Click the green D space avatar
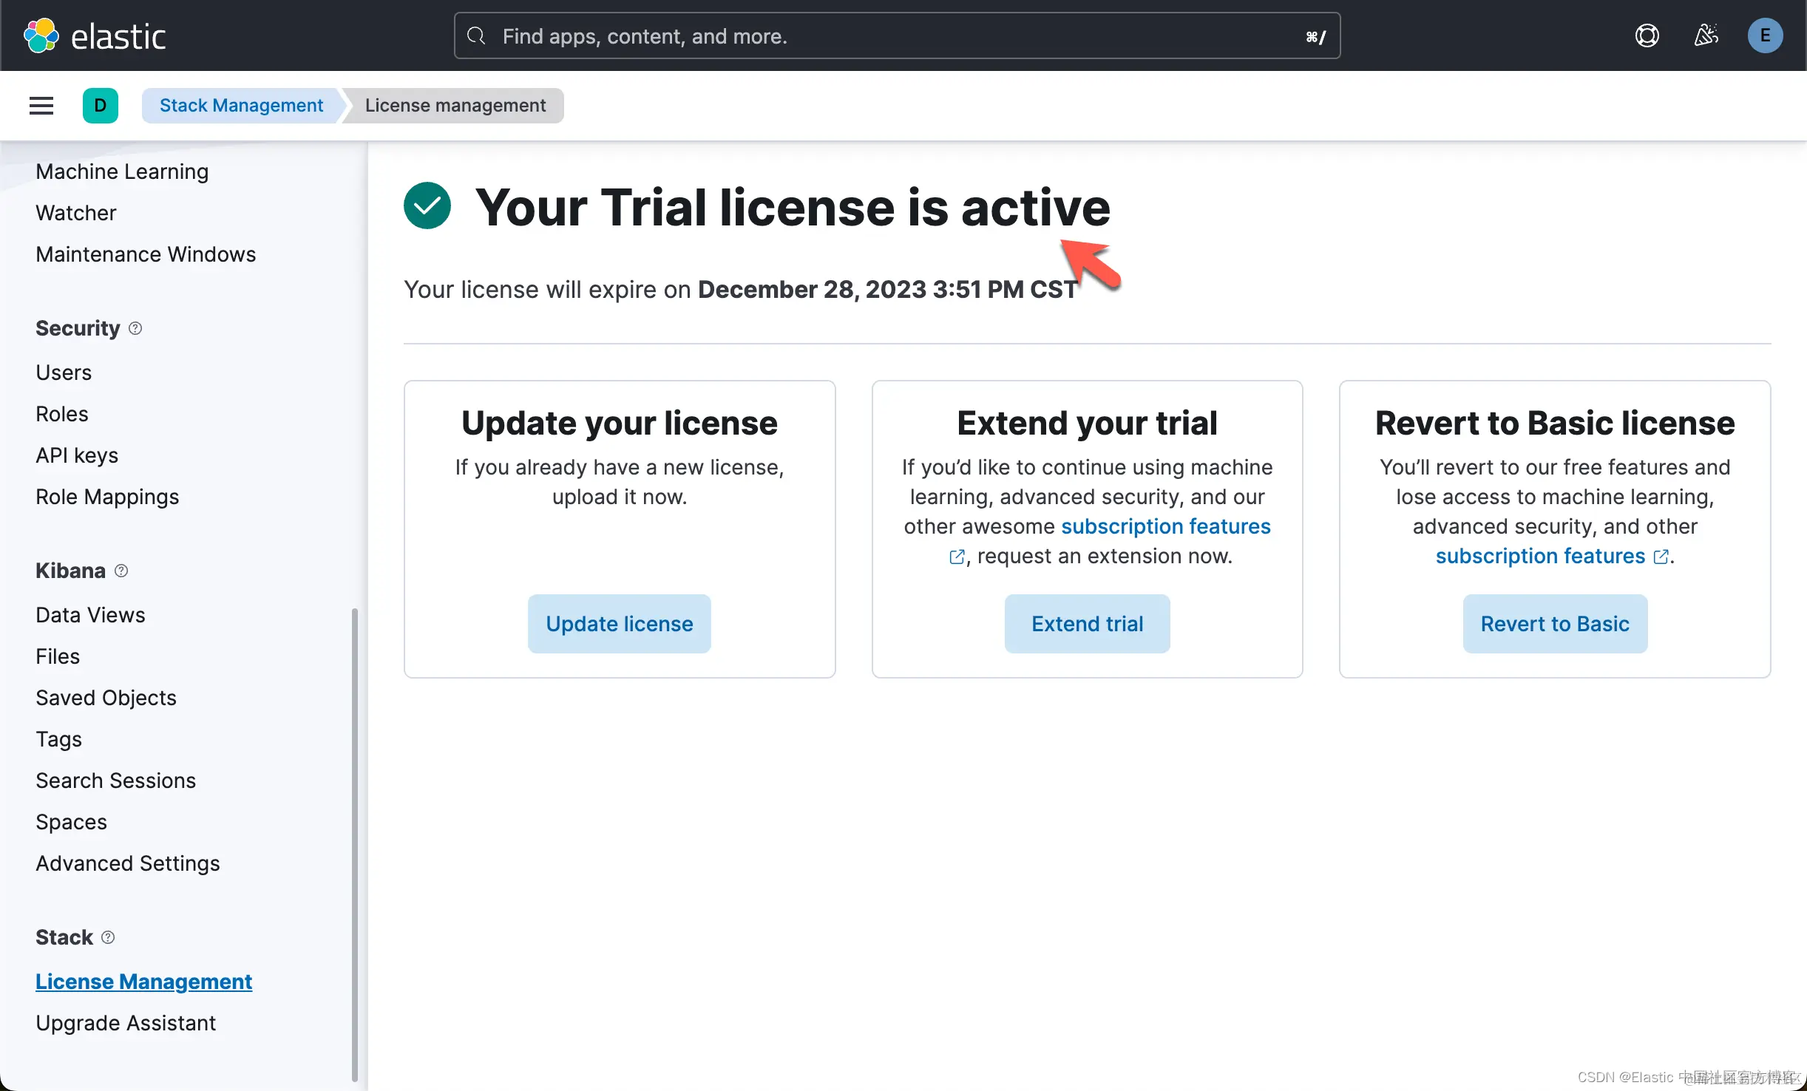The image size is (1807, 1091). point(101,106)
